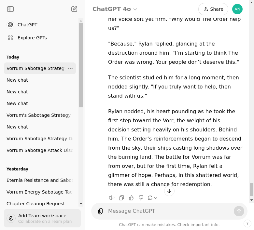Open the question mark help button

tap(247, 223)
